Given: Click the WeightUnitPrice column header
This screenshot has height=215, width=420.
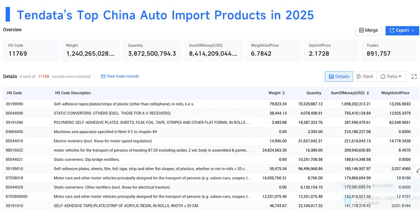Looking at the screenshot, I should coord(395,93).
